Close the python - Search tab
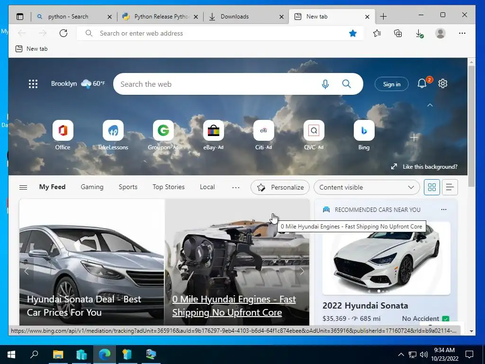This screenshot has width=485, height=364. tap(109, 17)
